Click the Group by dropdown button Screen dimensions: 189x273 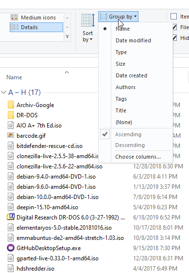point(119,17)
